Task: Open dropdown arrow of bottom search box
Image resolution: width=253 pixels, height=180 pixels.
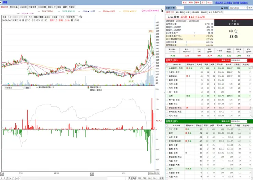Action: pyautogui.click(x=127, y=178)
